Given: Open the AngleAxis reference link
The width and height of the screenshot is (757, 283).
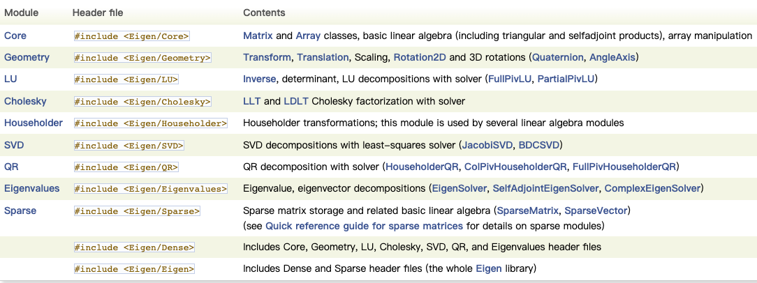Looking at the screenshot, I should pos(612,57).
